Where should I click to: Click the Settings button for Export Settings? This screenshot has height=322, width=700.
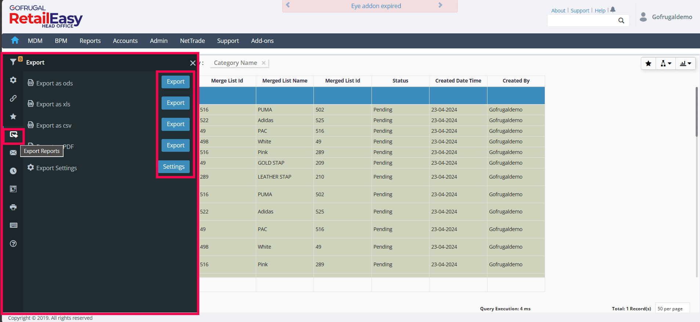tap(174, 167)
